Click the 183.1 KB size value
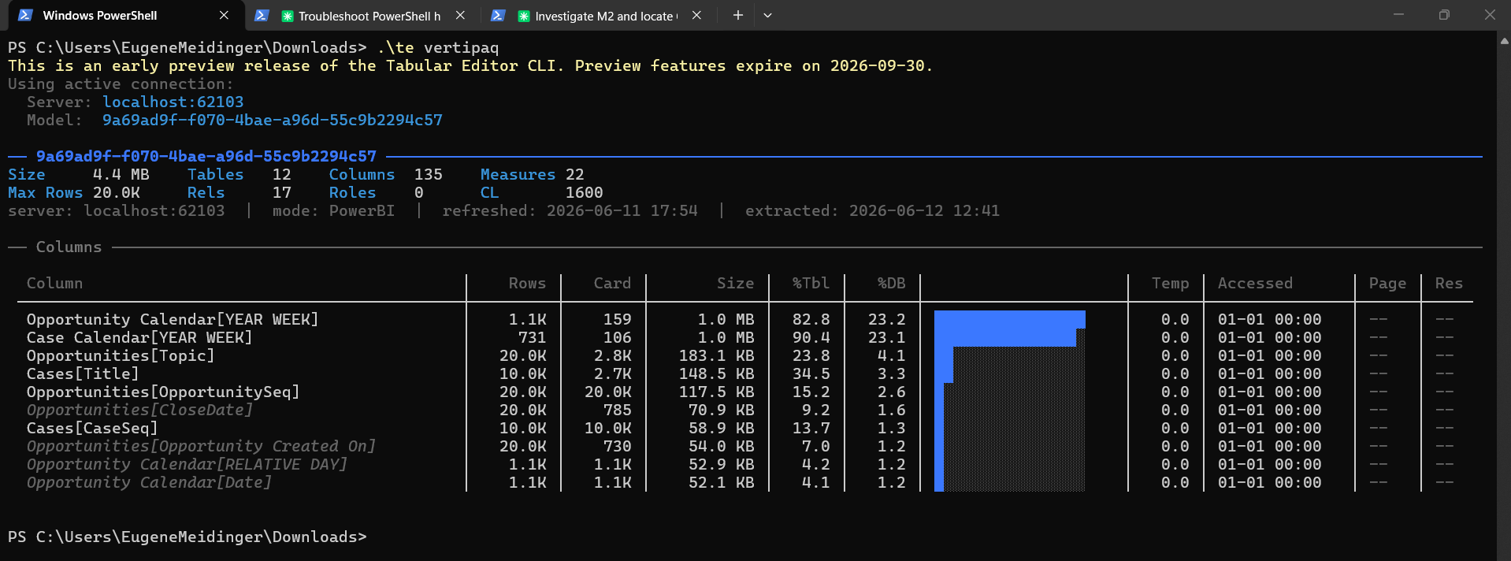The height and width of the screenshot is (561, 1511). click(716, 356)
